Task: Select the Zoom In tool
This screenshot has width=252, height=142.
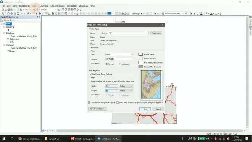Action: pyautogui.click(x=3, y=13)
